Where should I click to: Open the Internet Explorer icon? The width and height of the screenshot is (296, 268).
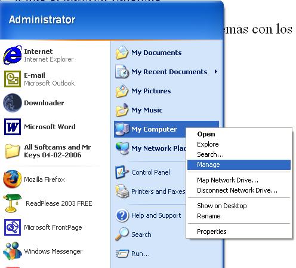[13, 55]
